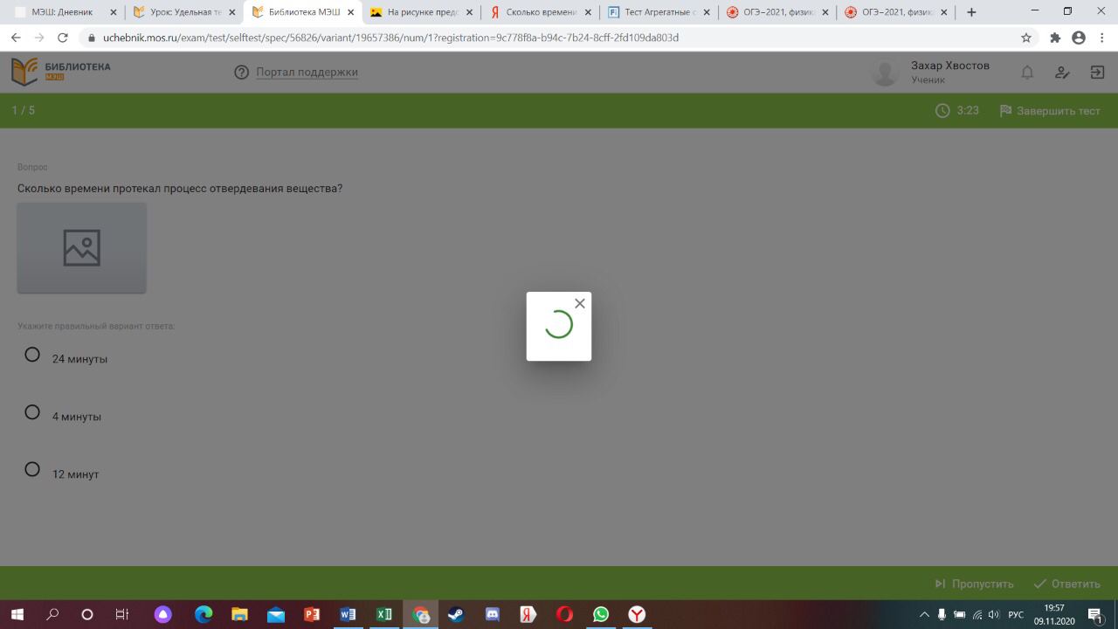Open the question image thumbnail
This screenshot has height=629, width=1118.
(x=82, y=248)
